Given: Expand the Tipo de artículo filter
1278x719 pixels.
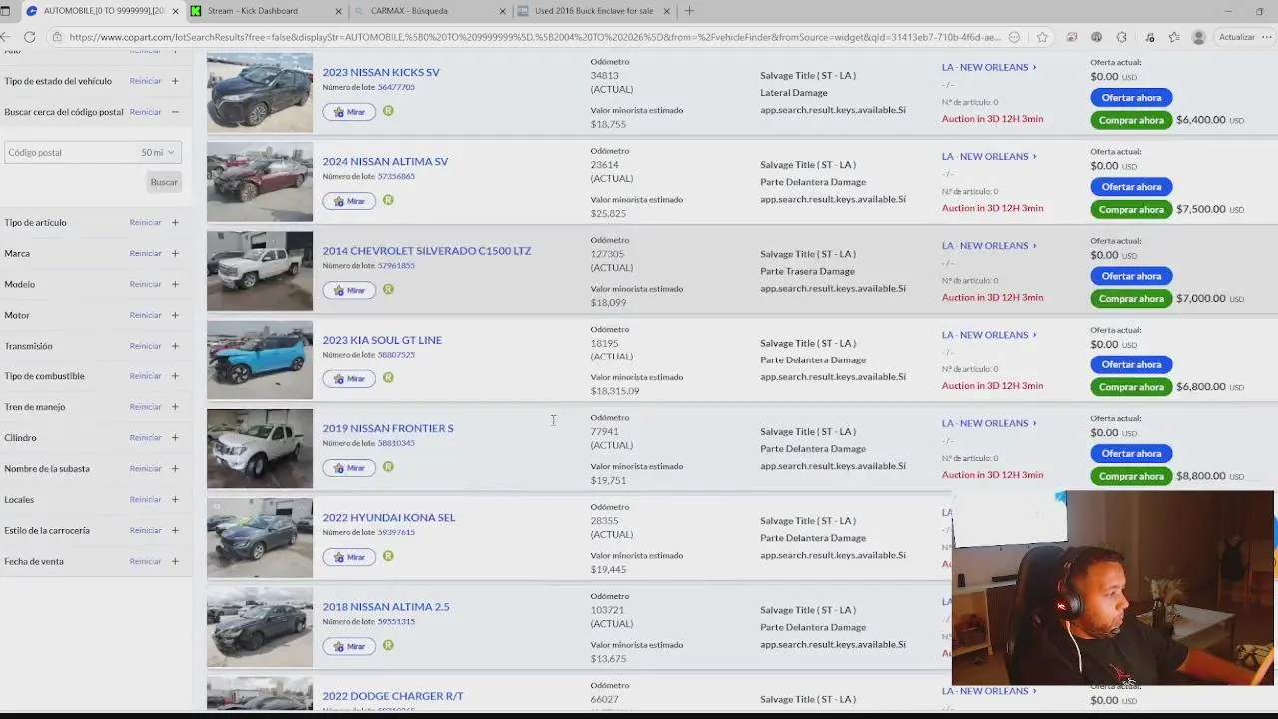Looking at the screenshot, I should [x=175, y=222].
